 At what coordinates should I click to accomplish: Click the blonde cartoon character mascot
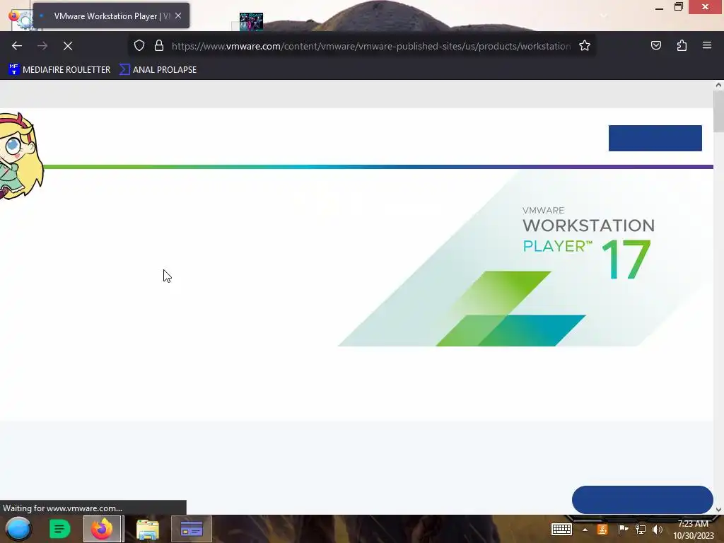point(21,156)
